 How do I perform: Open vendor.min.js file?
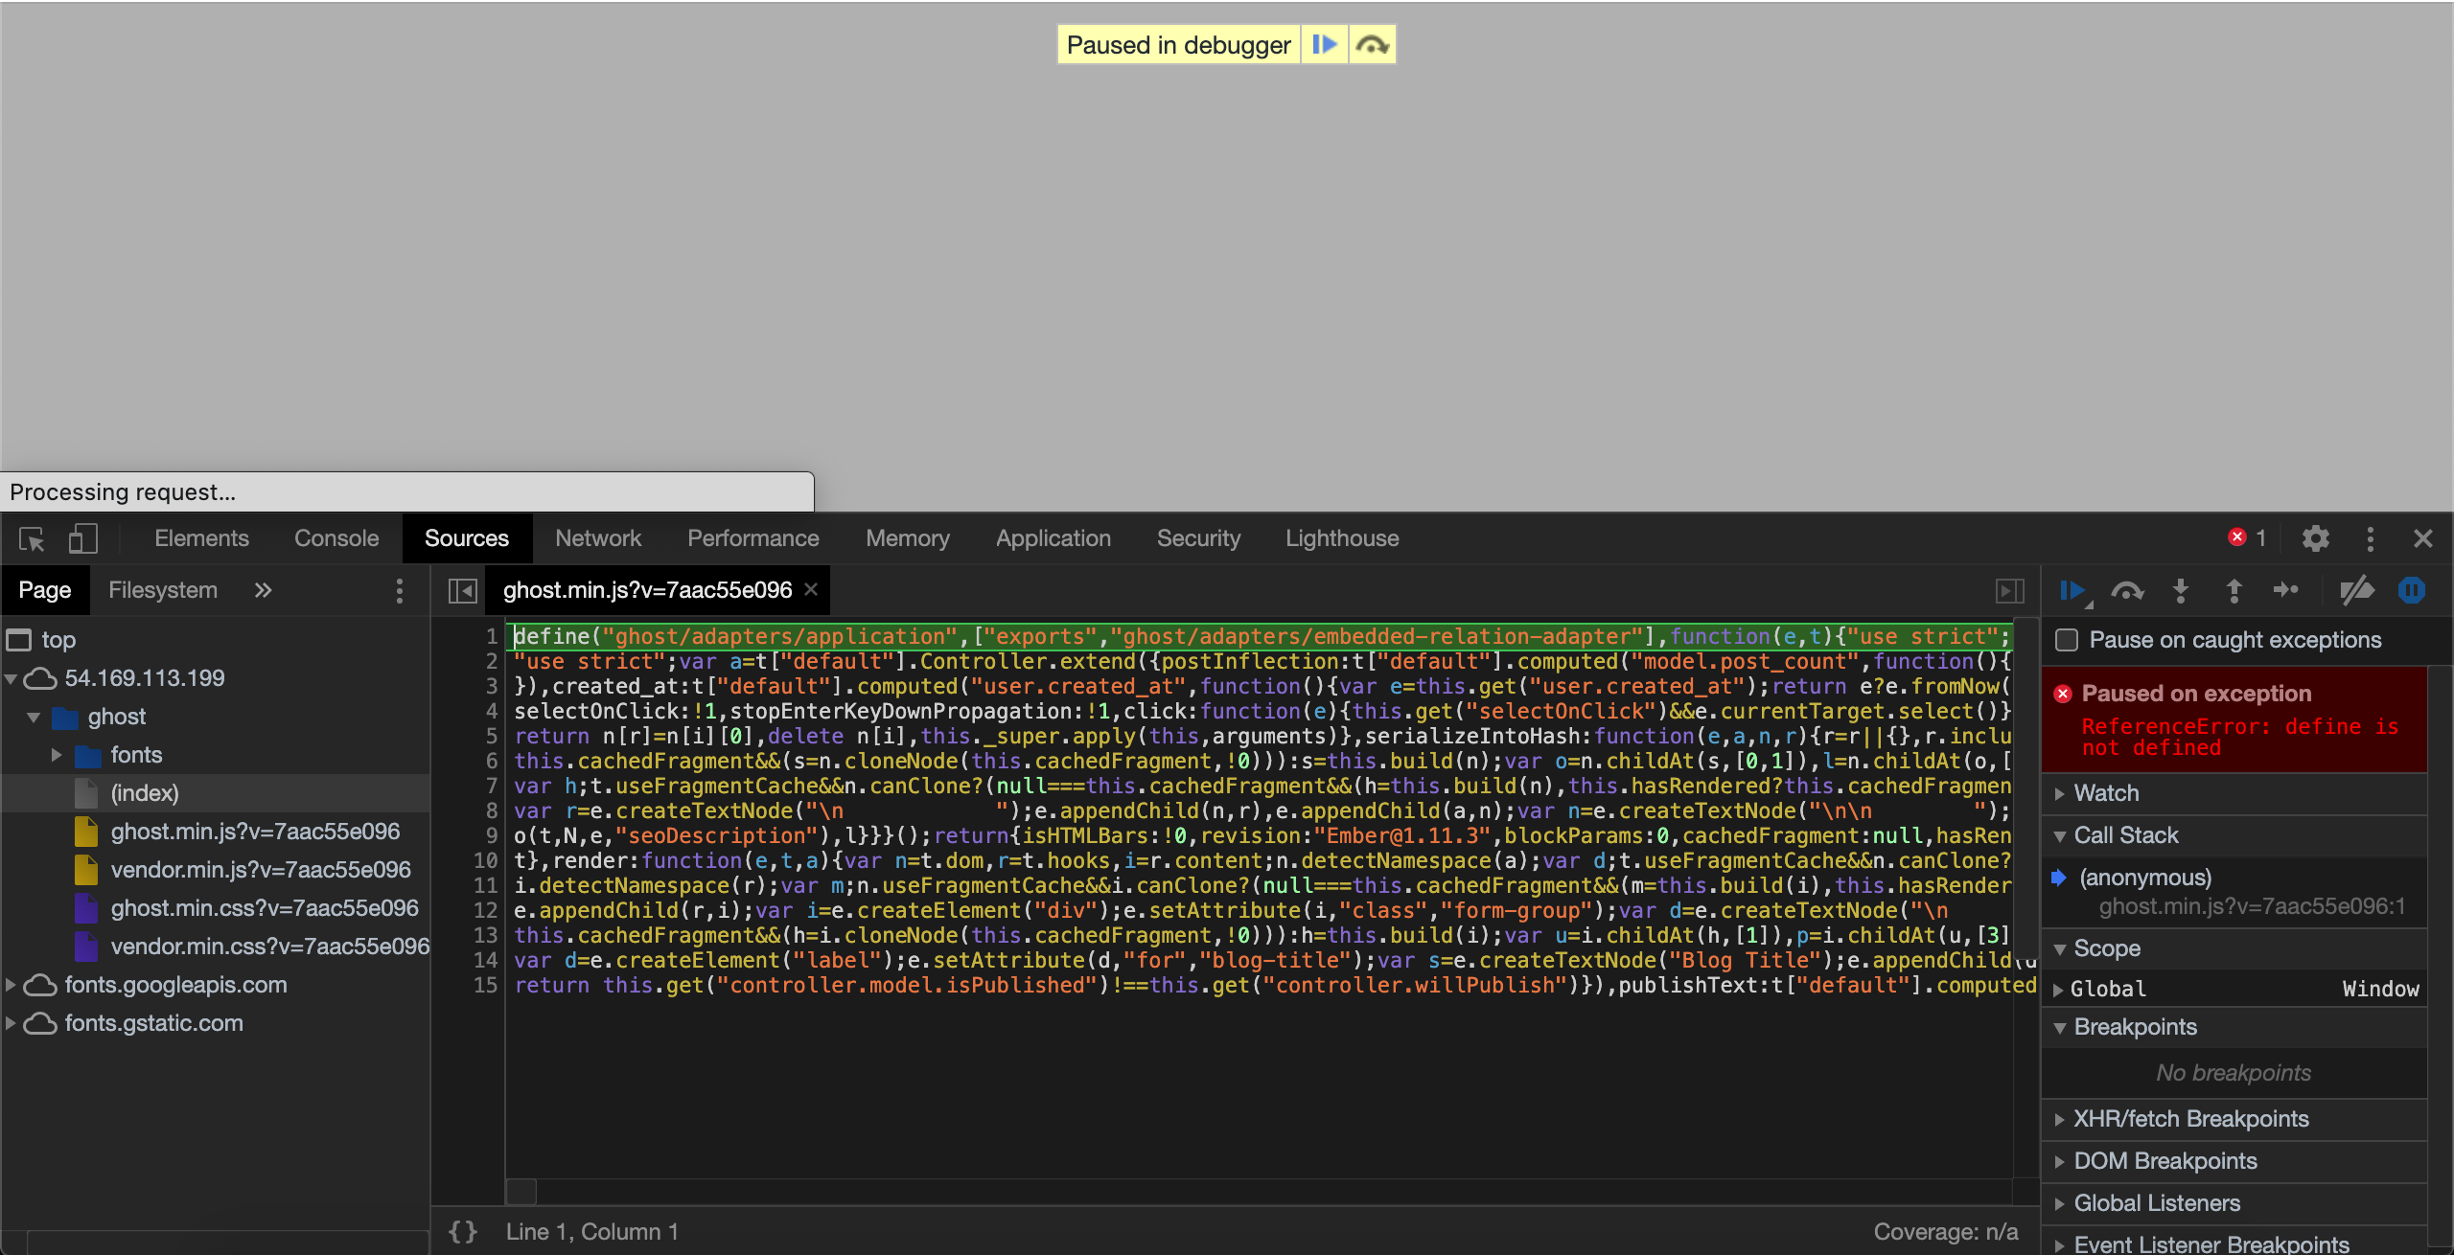click(x=261, y=870)
